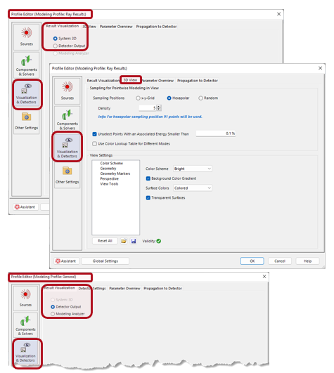Switch to the 3D View tab

coord(130,80)
